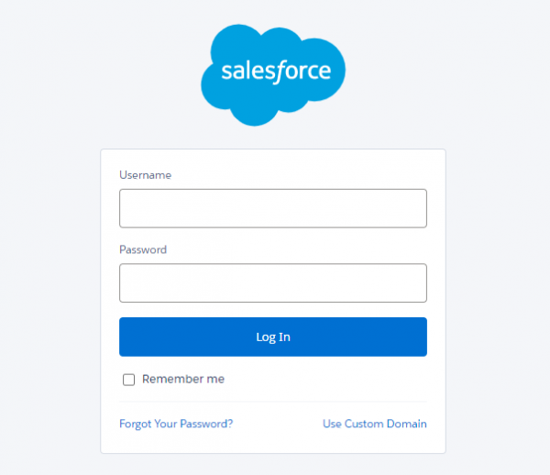
Task: Place cursor in the Password text box
Action: [272, 283]
